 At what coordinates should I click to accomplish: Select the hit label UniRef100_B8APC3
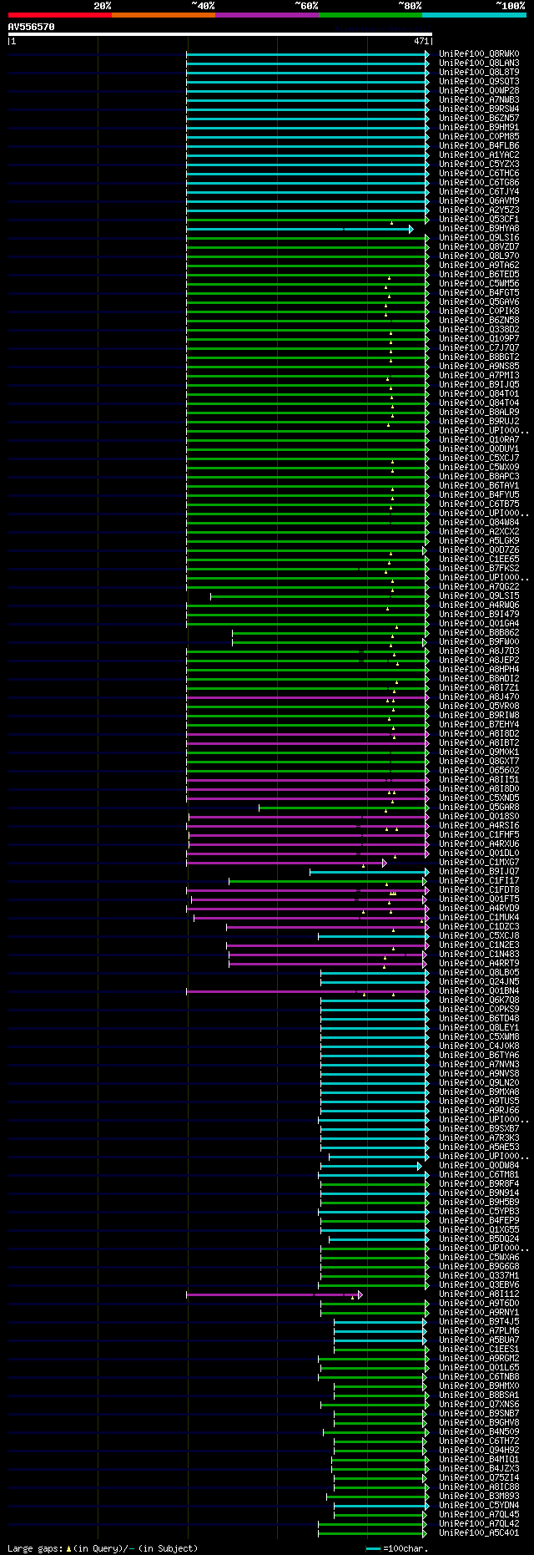[479, 476]
